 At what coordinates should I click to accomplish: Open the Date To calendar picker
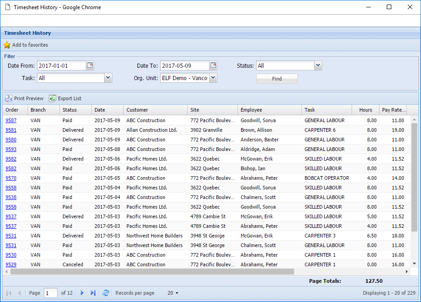point(213,65)
